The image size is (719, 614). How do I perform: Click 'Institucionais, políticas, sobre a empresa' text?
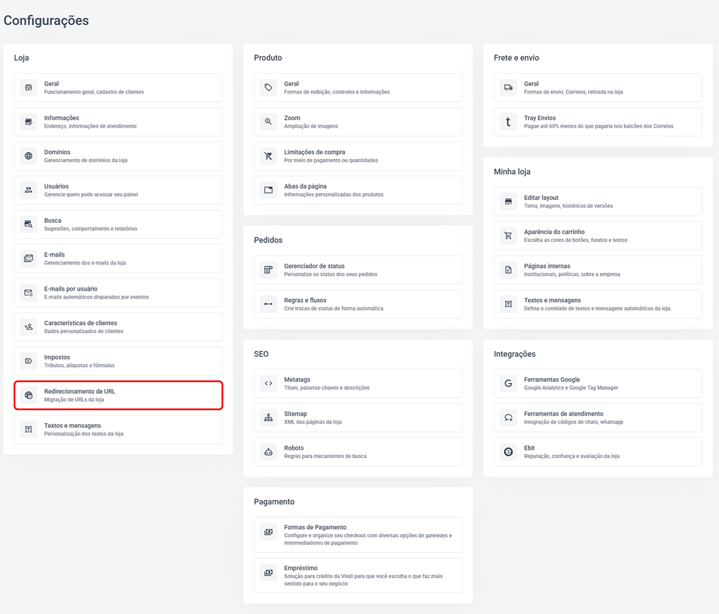pos(572,274)
